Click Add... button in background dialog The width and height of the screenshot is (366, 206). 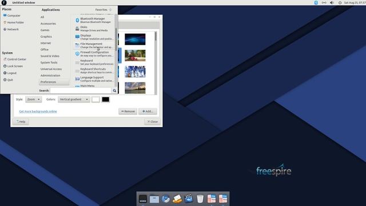(x=148, y=112)
